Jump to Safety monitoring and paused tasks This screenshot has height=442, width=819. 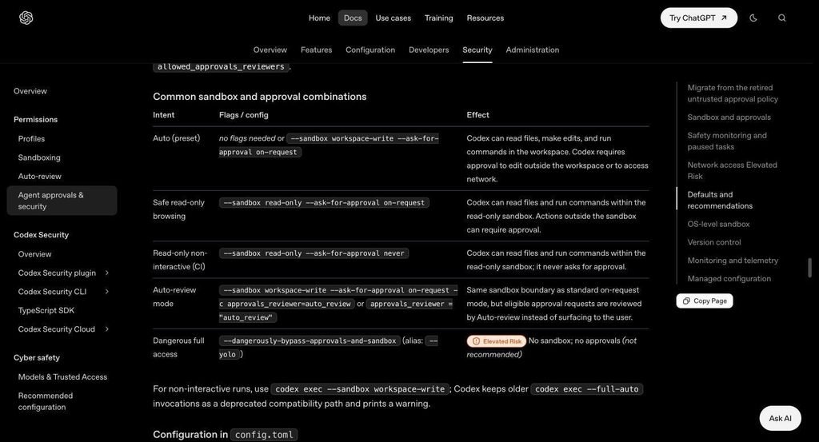pyautogui.click(x=727, y=141)
